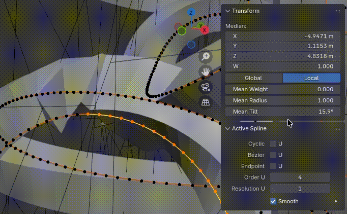Click the Order U value field

click(300, 177)
